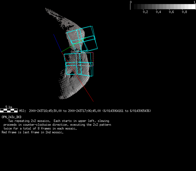Click the MSI label text
The image size is (196, 171).
click(22, 111)
